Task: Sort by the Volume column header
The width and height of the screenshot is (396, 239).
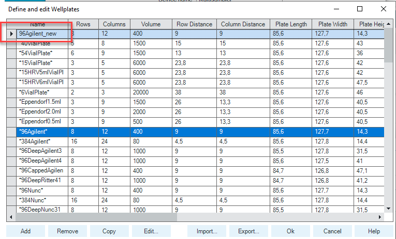Action: 151,24
